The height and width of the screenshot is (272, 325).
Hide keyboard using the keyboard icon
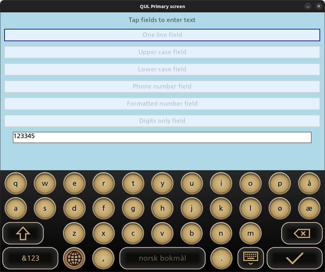coord(250,258)
